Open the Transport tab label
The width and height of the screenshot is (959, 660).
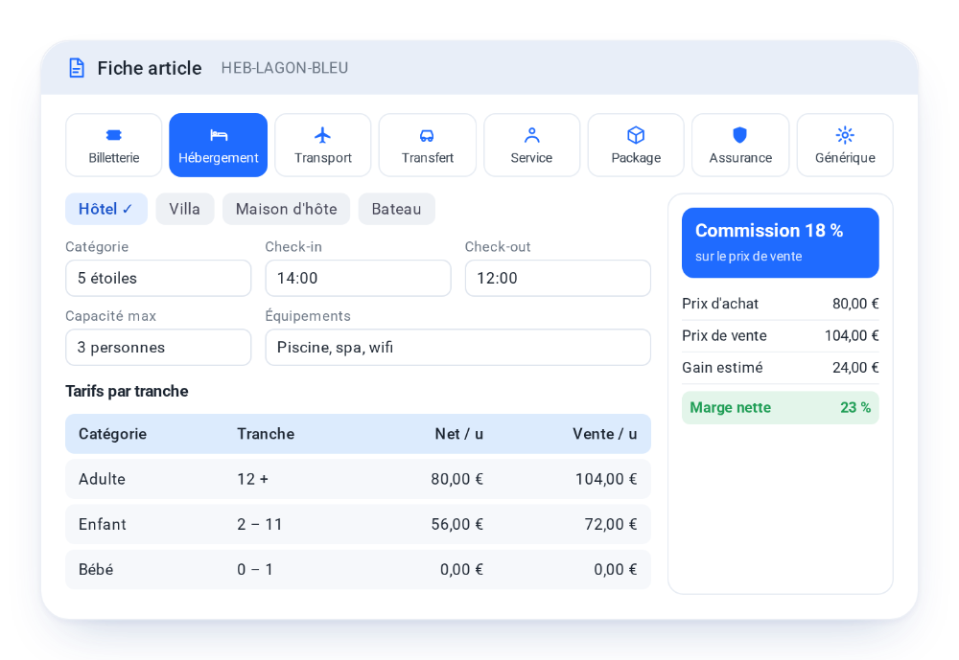(323, 158)
